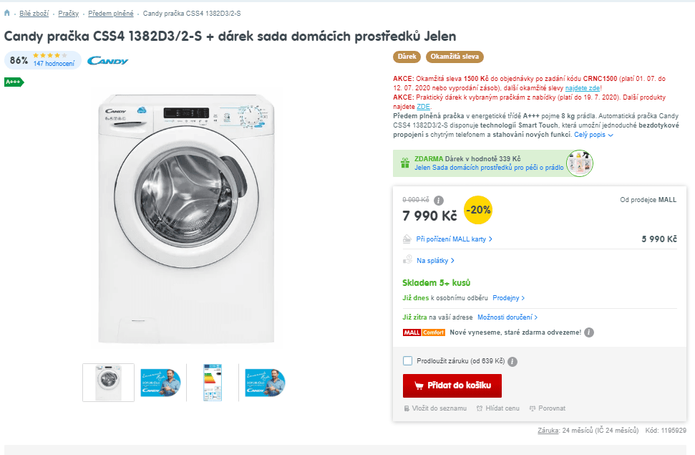Click Porovnat to compare product
Screen dimensions: 695x455
pyautogui.click(x=548, y=408)
